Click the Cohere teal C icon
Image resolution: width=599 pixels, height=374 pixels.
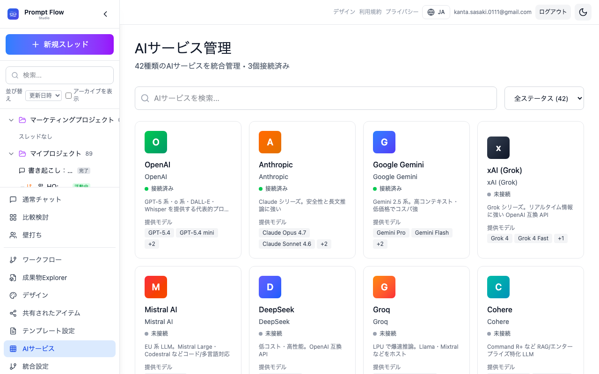[x=498, y=287]
